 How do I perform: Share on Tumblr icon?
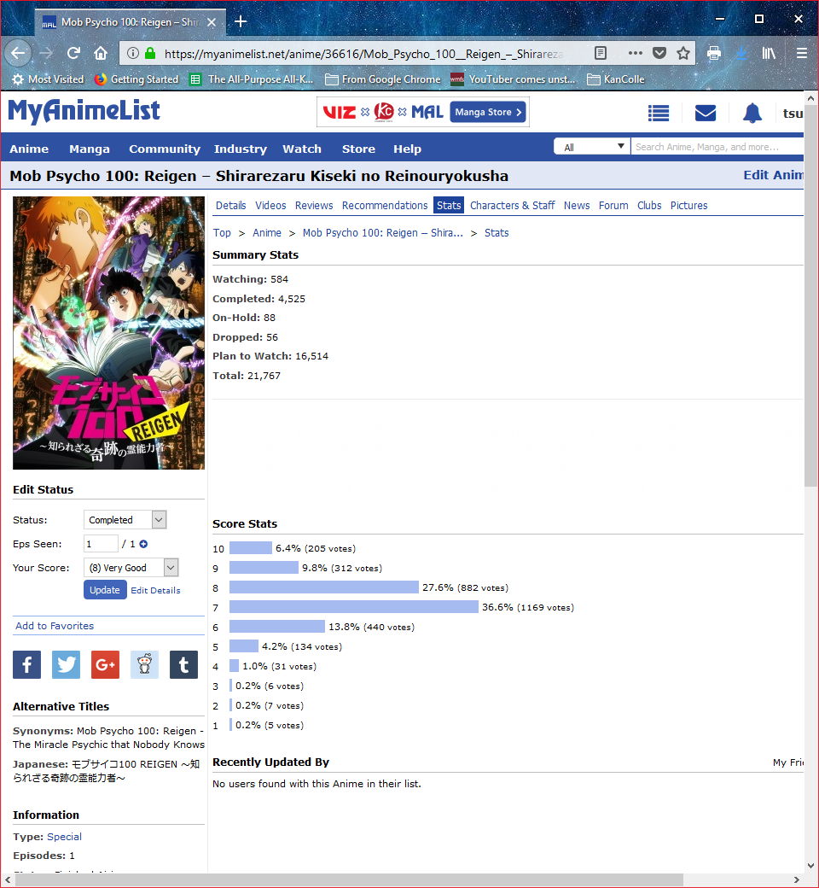(x=184, y=664)
